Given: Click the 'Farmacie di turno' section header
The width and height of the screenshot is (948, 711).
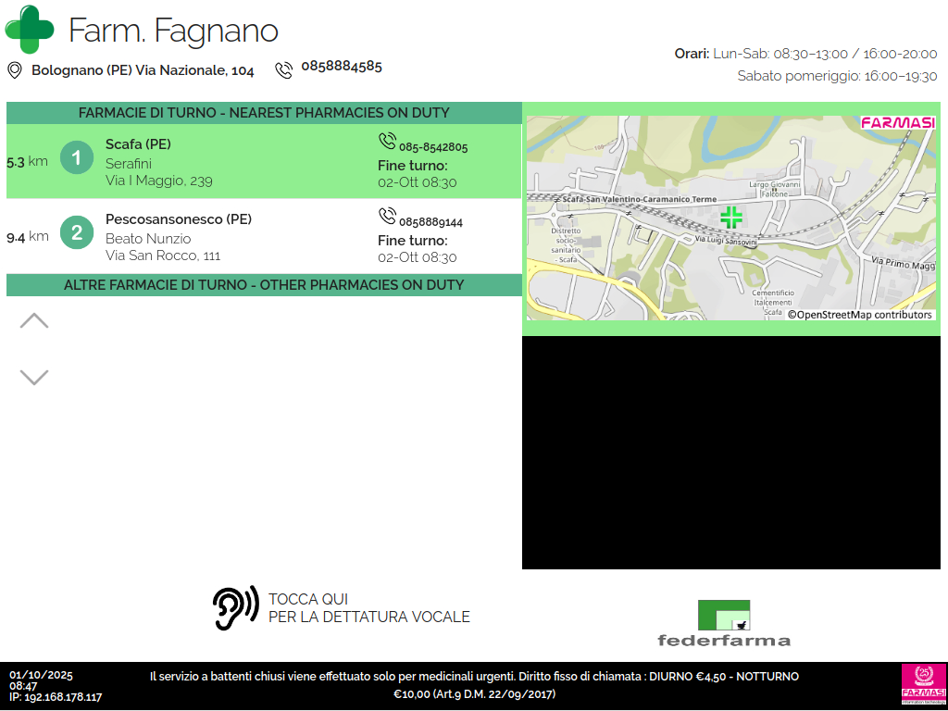Looking at the screenshot, I should pos(264,113).
